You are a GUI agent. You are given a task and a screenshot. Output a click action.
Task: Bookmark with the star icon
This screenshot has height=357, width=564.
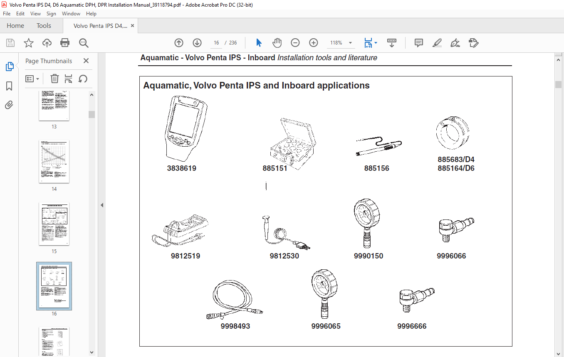[28, 43]
